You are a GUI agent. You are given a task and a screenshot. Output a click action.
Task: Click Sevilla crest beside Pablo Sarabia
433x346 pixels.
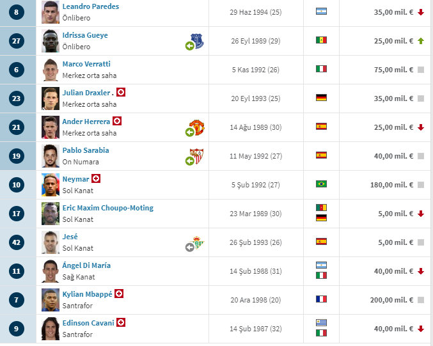[196, 156]
